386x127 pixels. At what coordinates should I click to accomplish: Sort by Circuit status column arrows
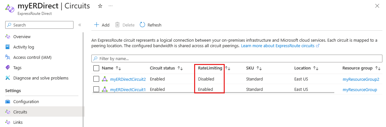[180, 68]
